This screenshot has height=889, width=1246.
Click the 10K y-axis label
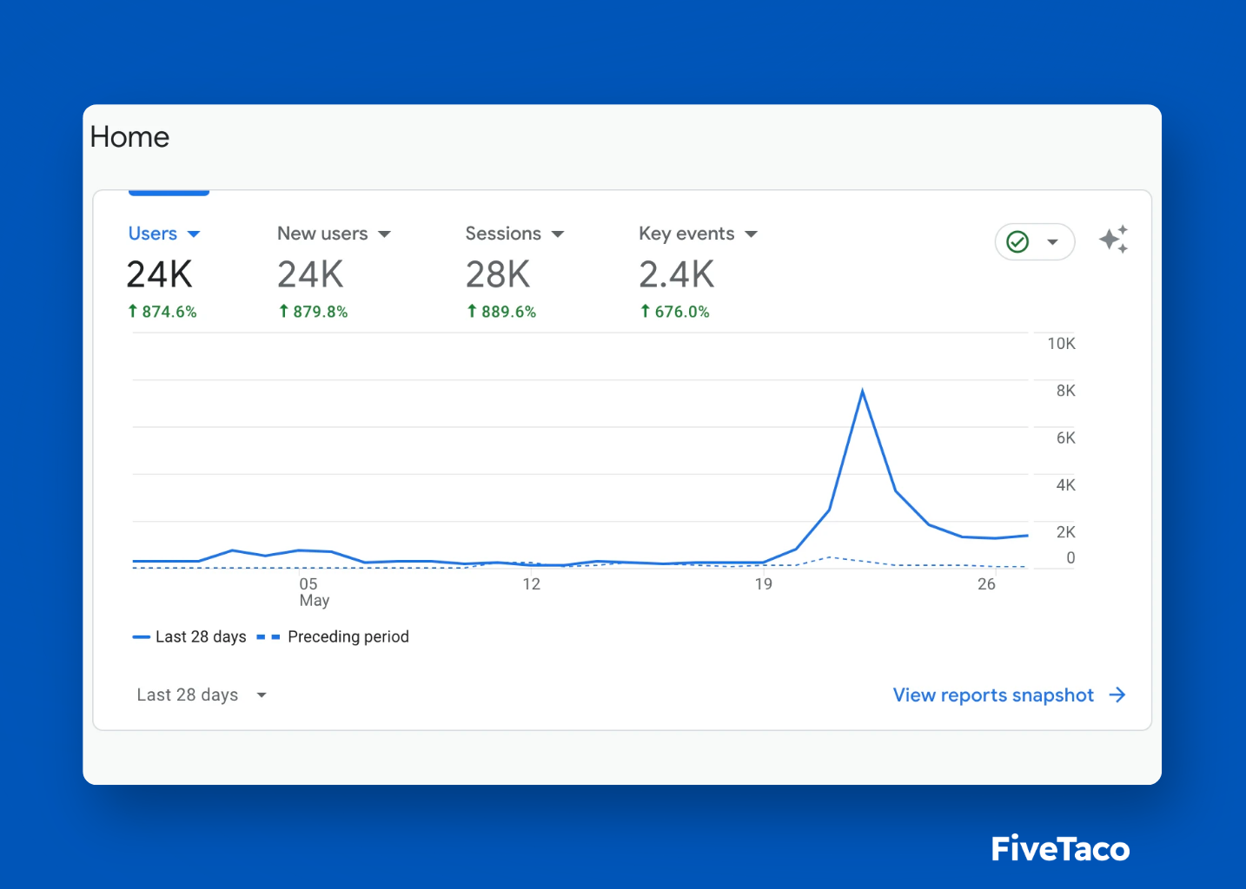[1061, 344]
